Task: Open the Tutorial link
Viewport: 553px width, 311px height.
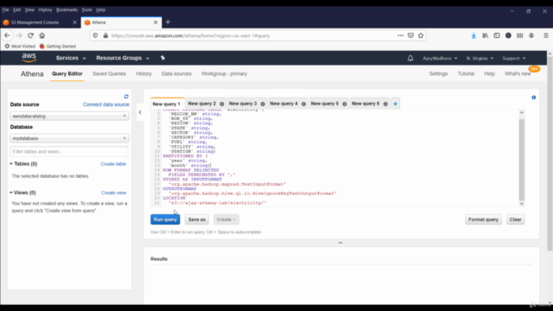Action: point(466,73)
